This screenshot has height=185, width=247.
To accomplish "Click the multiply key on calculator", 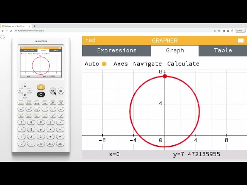I will coord(51,129).
